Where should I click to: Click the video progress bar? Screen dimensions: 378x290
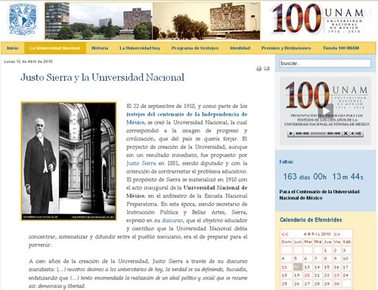pyautogui.click(x=318, y=133)
